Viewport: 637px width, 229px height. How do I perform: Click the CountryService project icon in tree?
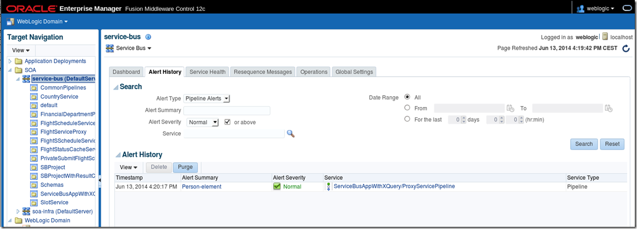click(35, 97)
